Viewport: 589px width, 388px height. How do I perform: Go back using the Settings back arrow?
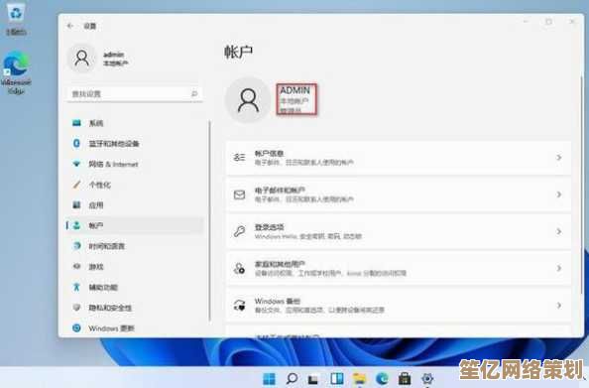click(x=69, y=26)
